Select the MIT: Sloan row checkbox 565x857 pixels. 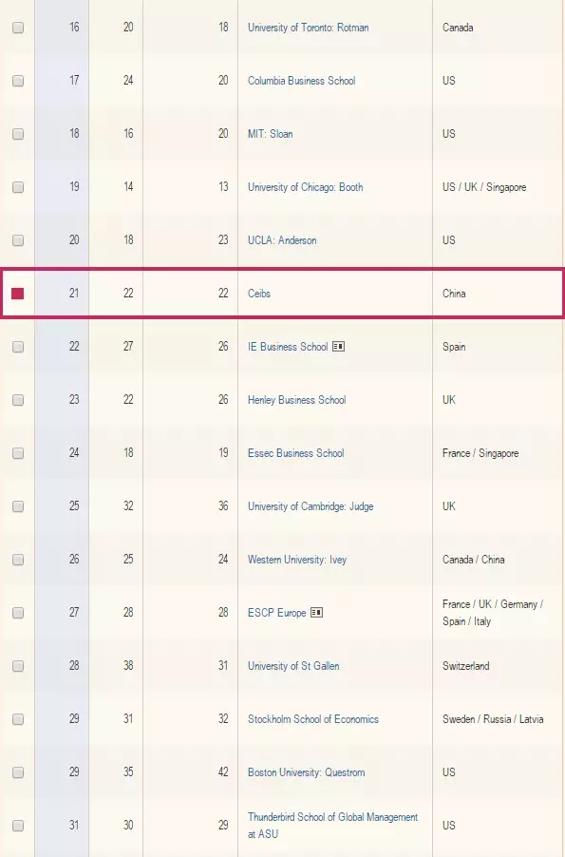(18, 134)
